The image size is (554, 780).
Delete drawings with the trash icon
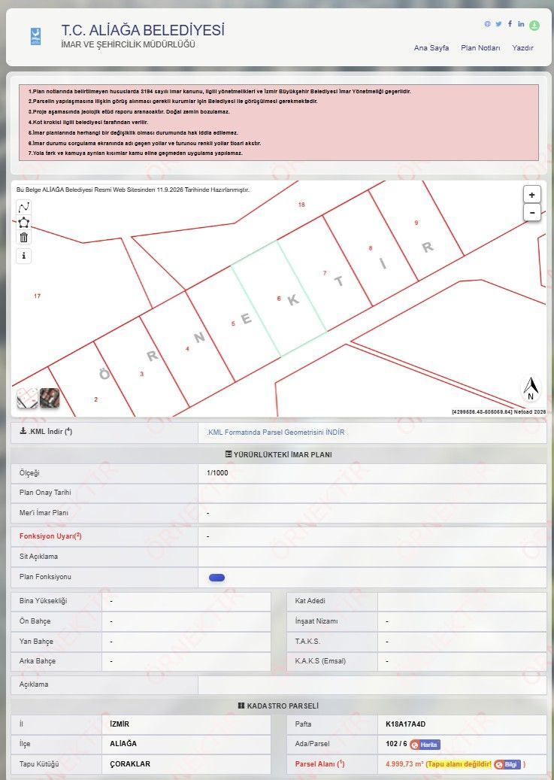click(x=24, y=237)
